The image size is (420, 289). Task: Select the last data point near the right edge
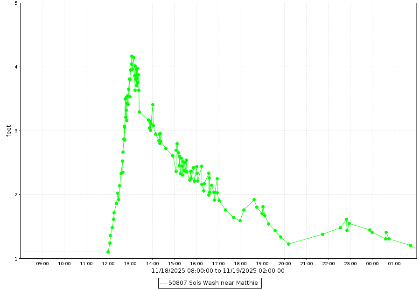click(x=410, y=245)
